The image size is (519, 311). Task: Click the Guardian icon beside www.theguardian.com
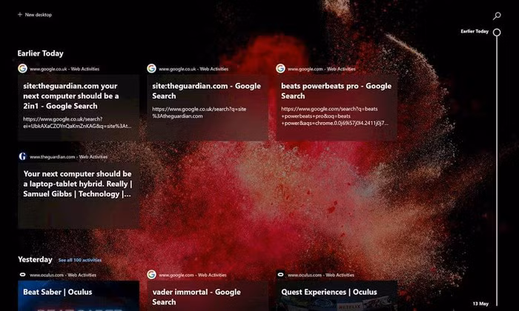tap(22, 156)
